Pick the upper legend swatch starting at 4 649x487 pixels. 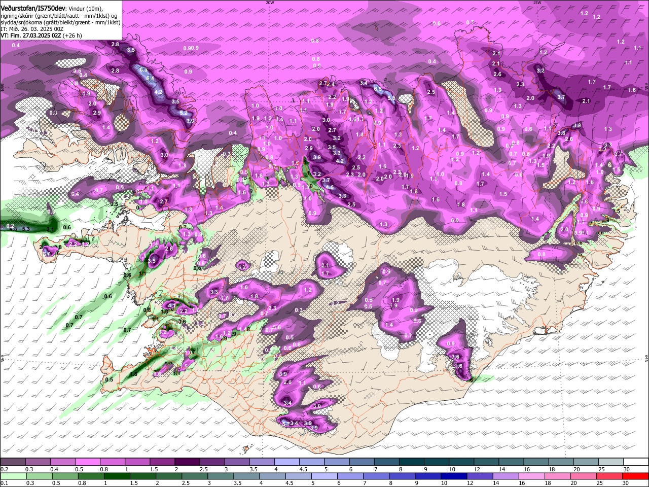pos(286,462)
